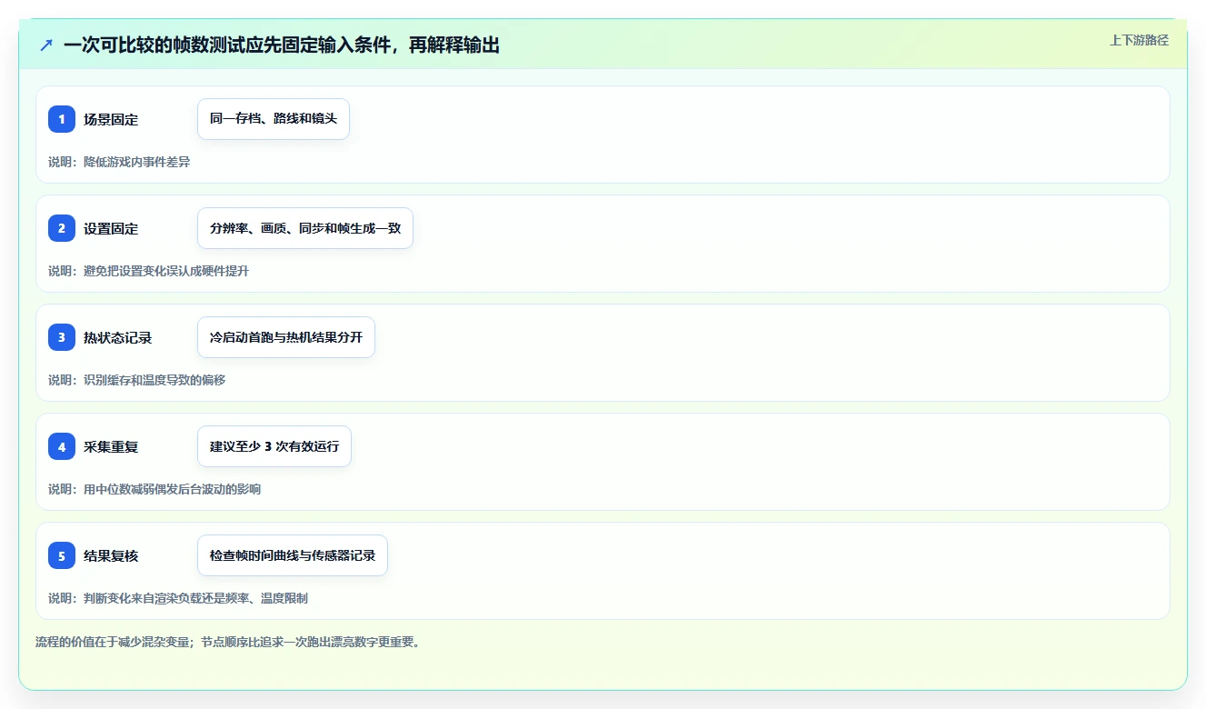
Task: Open the 同一存档、路线和镜头 chip
Action: (274, 119)
